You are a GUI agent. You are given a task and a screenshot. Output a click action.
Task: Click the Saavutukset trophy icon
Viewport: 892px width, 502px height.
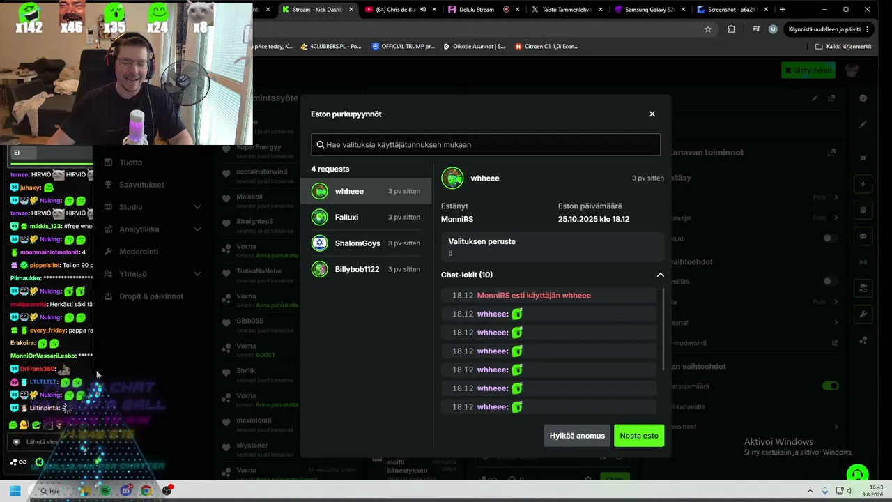coord(108,185)
